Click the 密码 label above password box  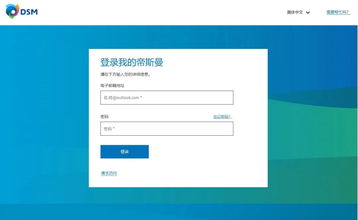[104, 117]
